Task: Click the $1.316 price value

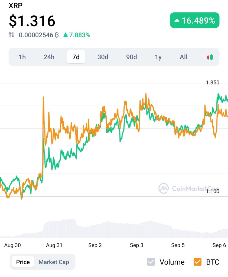Action: (32, 21)
